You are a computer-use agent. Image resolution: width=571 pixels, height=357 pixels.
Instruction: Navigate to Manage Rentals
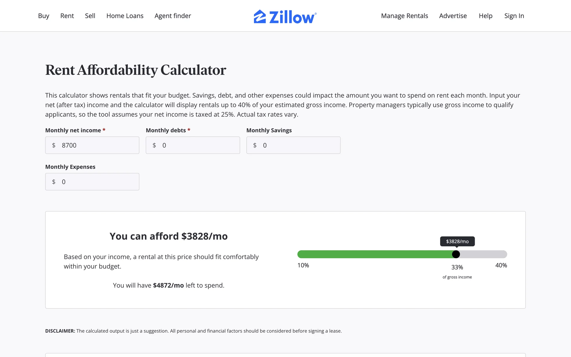point(404,16)
